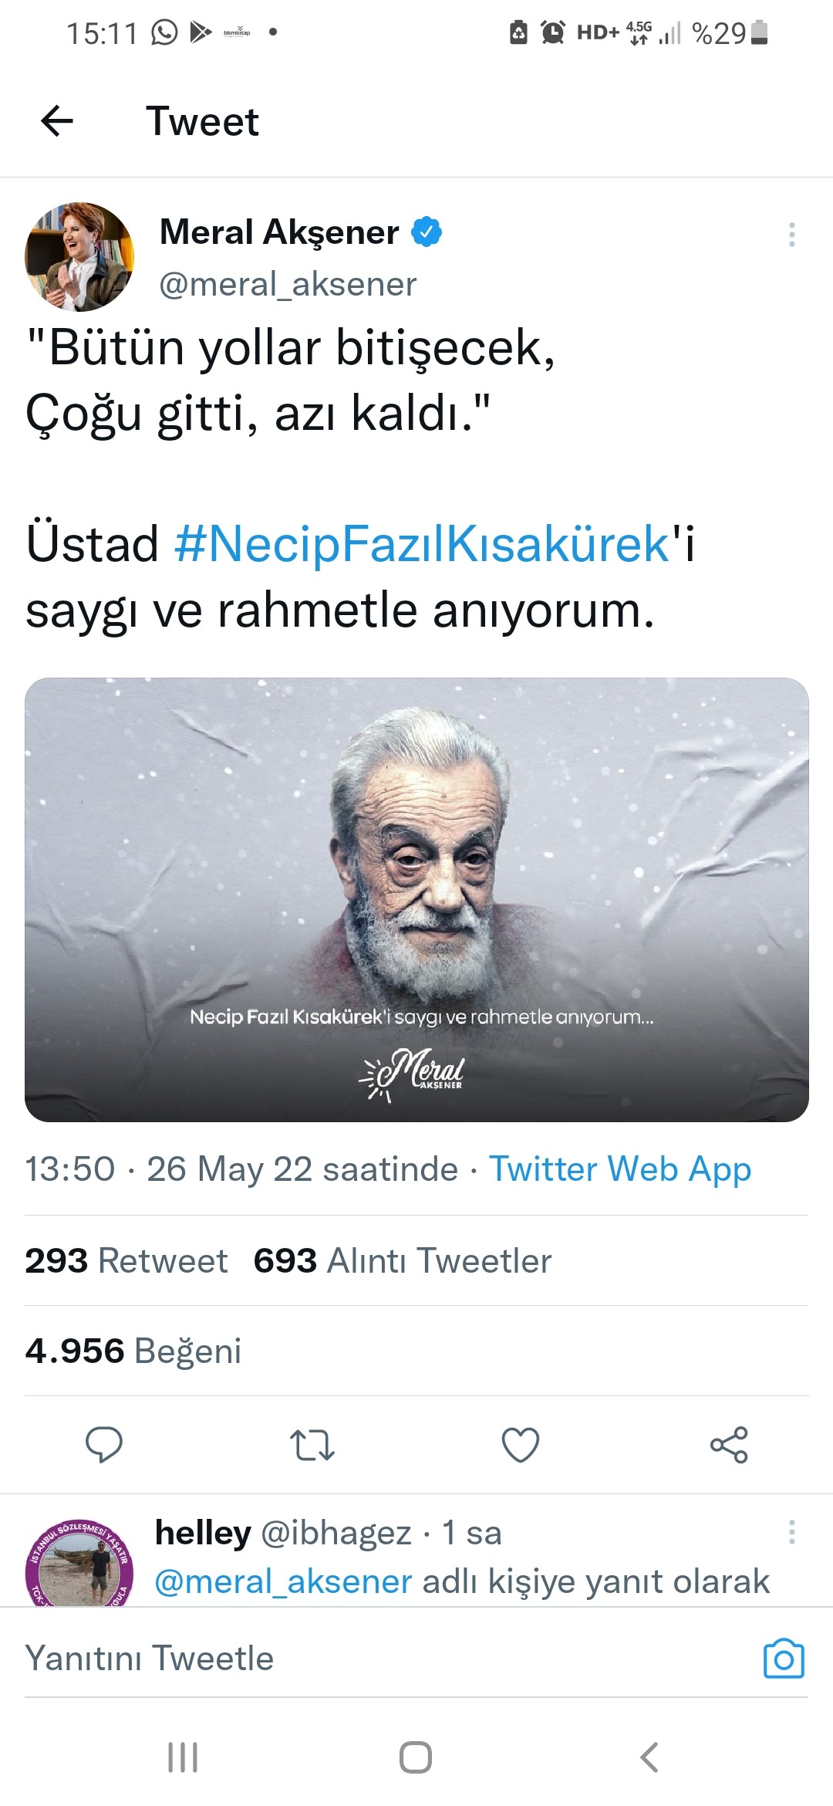The image size is (833, 1806).
Task: Open helley's reply options menu
Action: pyautogui.click(x=791, y=1533)
